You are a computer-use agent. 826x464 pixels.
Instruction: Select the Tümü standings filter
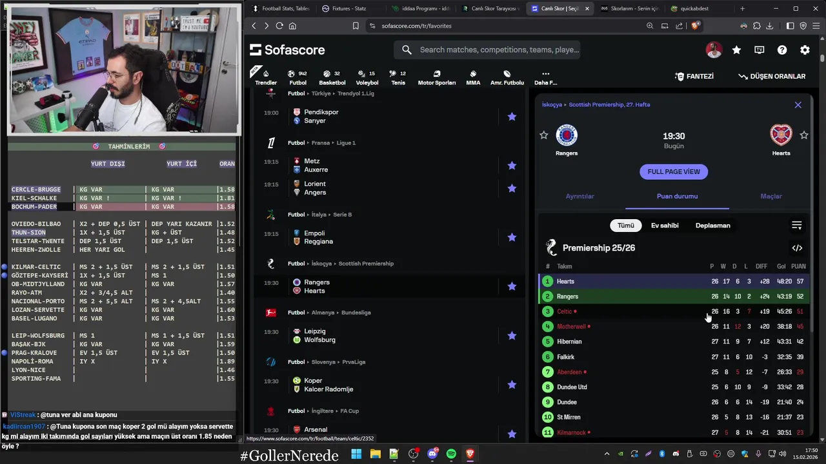tap(626, 226)
